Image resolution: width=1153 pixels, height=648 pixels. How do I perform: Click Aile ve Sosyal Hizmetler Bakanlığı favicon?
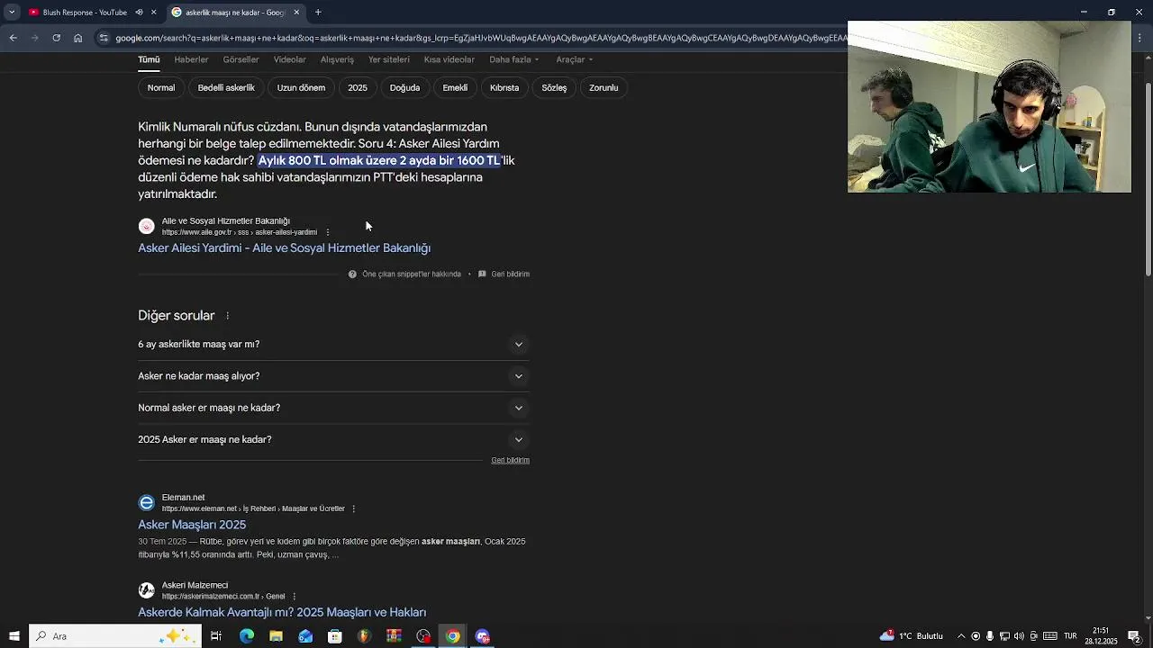click(146, 226)
